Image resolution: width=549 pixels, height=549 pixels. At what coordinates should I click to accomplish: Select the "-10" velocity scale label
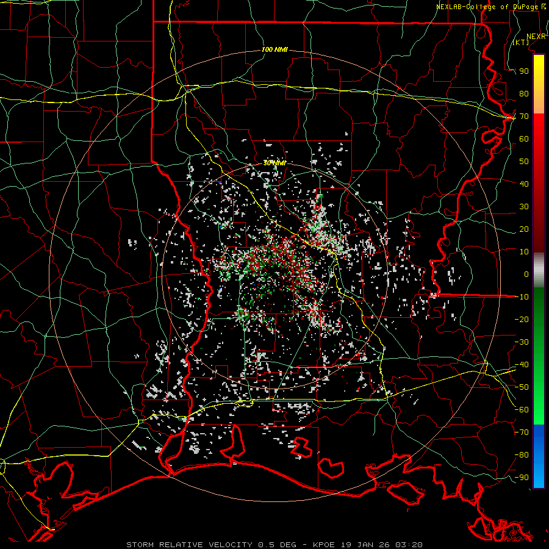pyautogui.click(x=522, y=297)
